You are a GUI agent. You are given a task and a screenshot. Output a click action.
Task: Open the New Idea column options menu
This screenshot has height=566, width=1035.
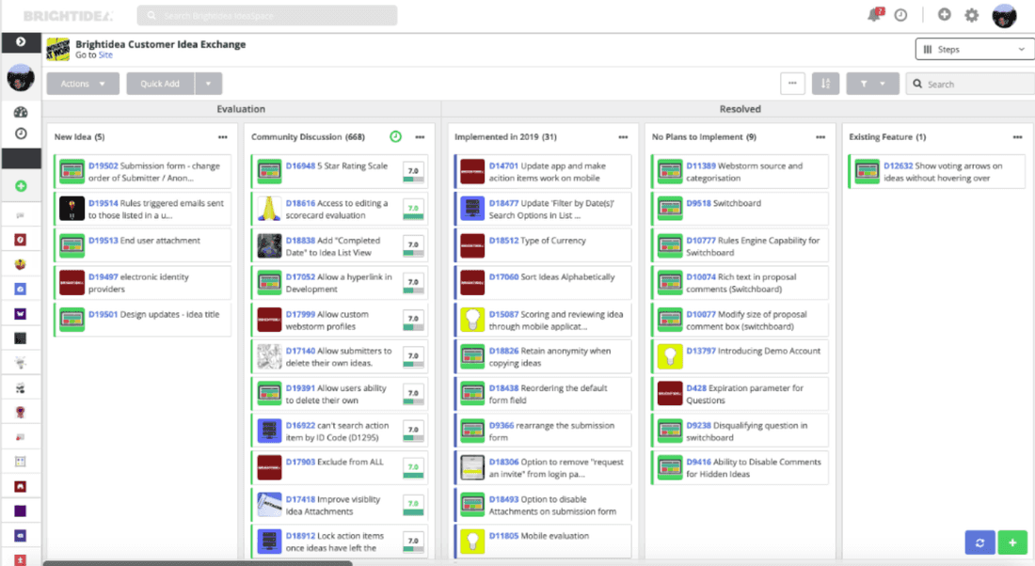pyautogui.click(x=222, y=137)
